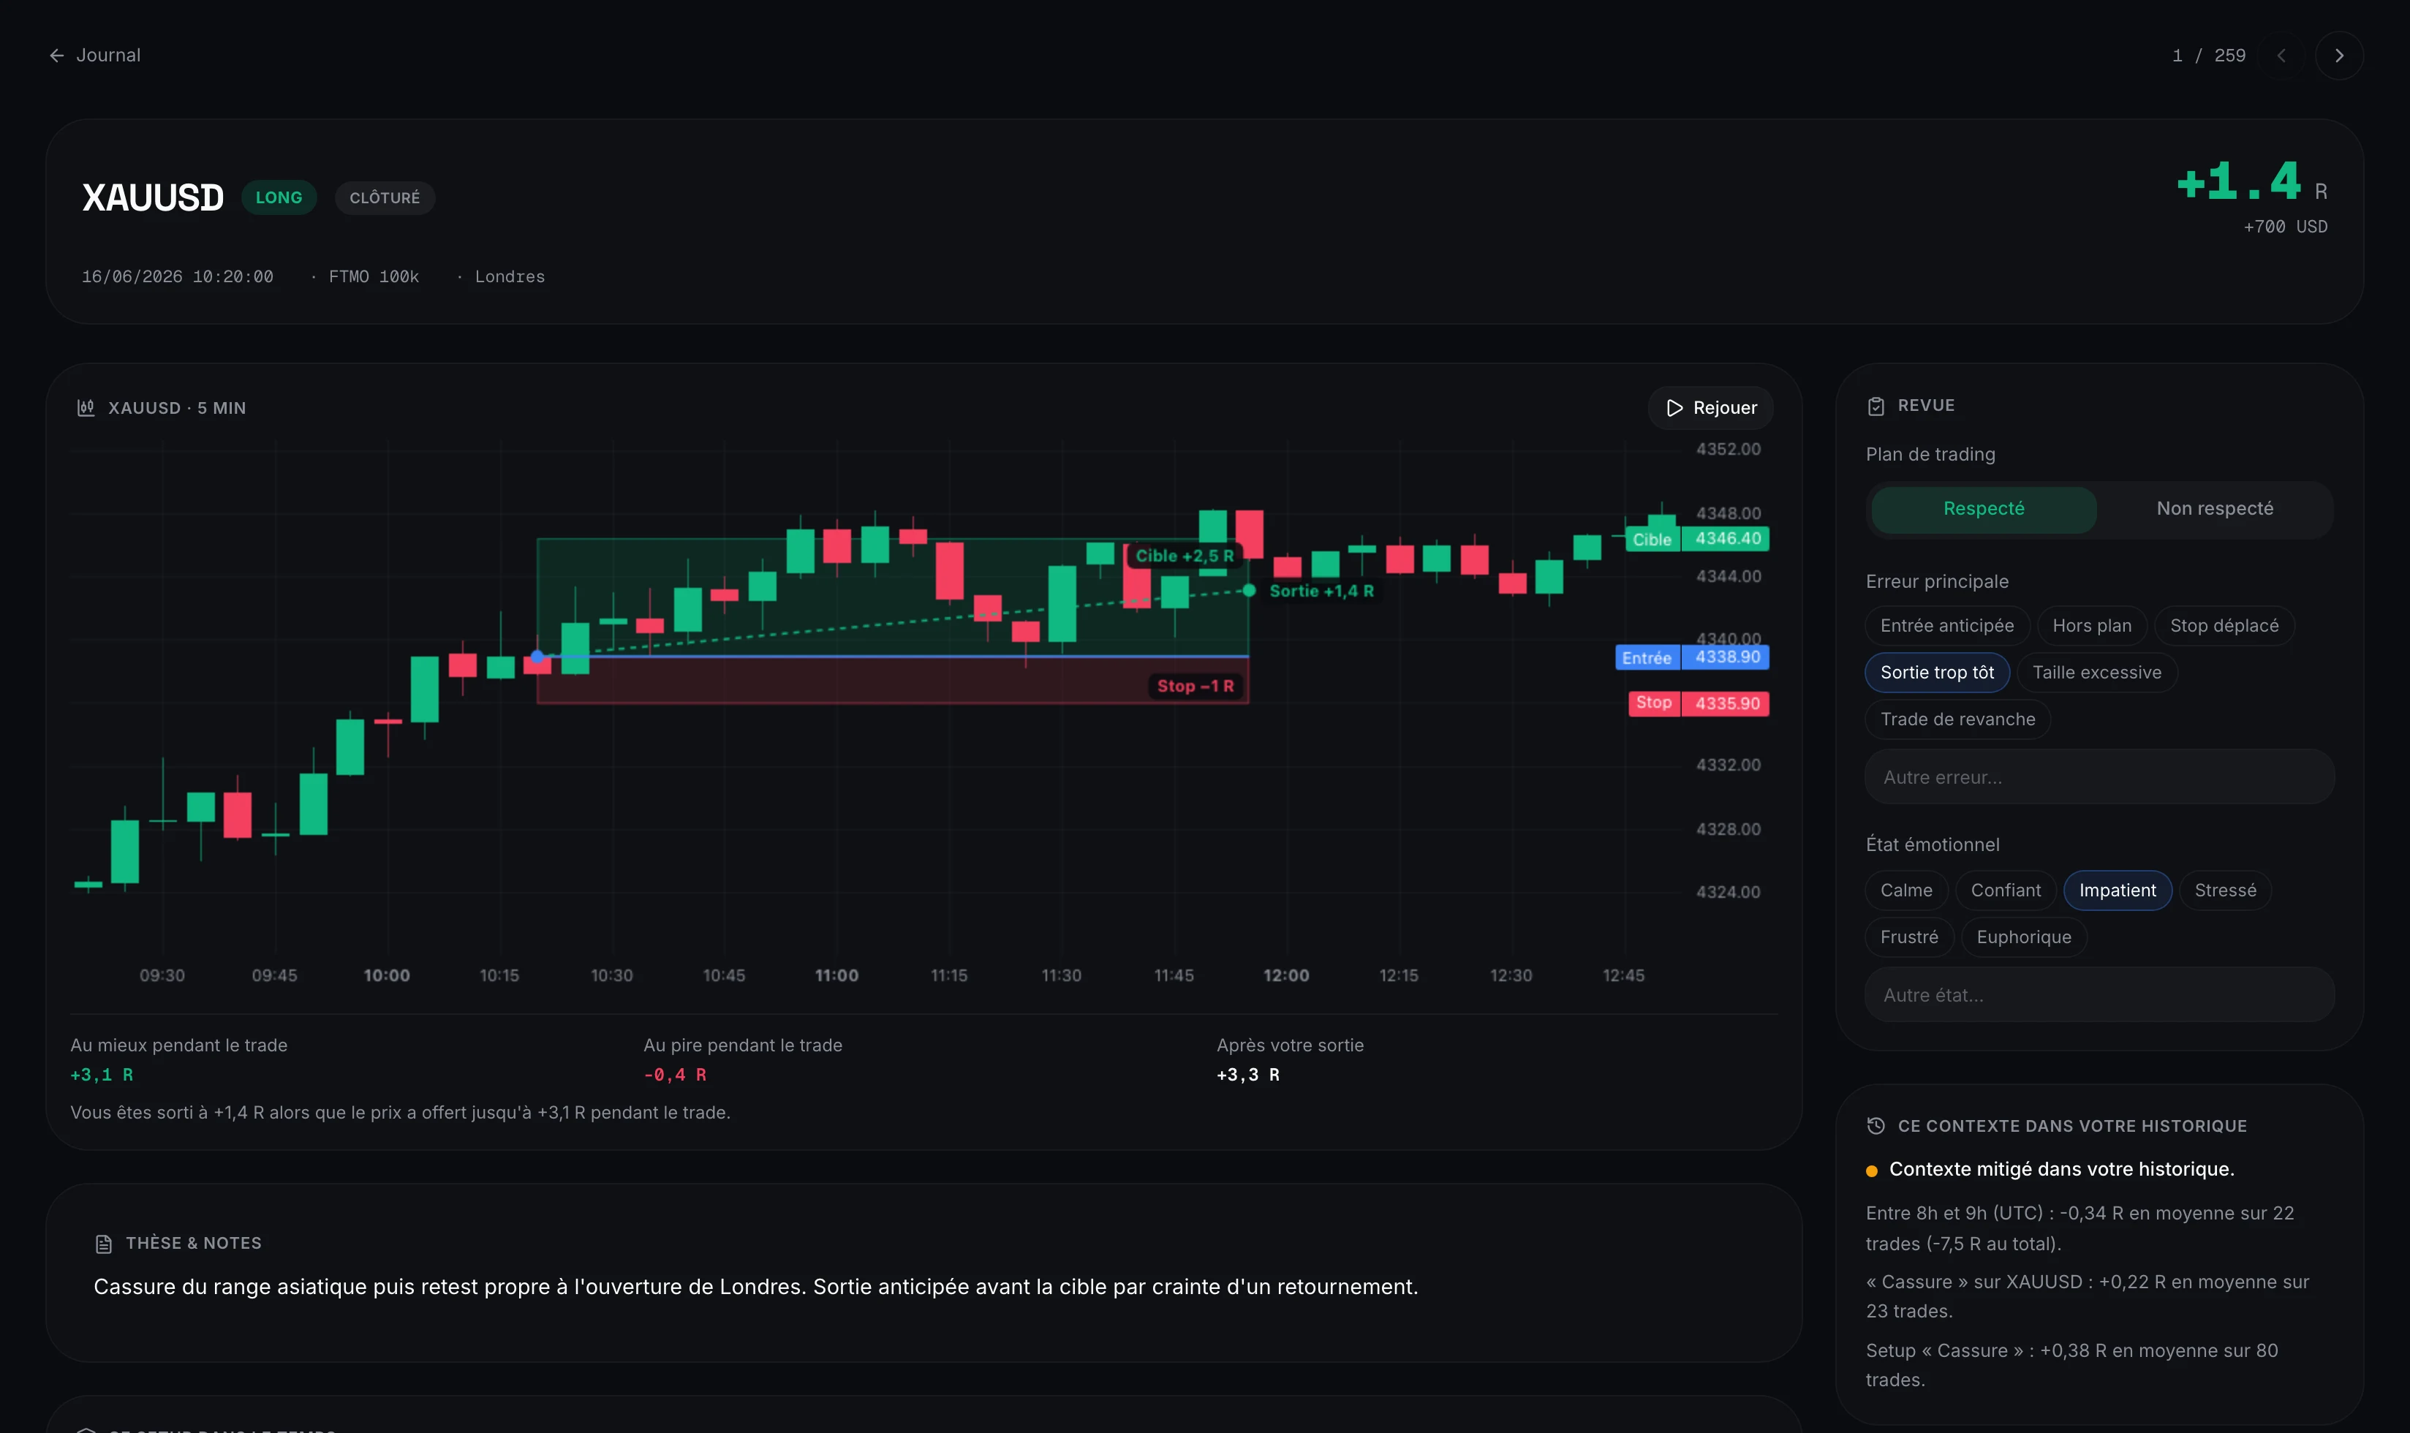Choose the Calme emotional state
Image resolution: width=2410 pixels, height=1433 pixels.
coord(1906,891)
